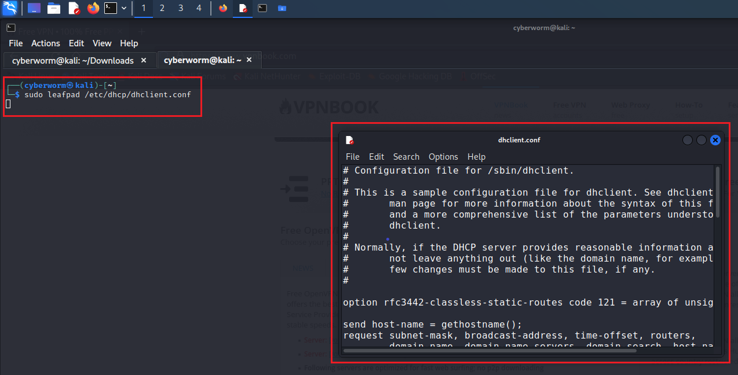Switch to the cyberworm@kali: ~/Downloads tab
The height and width of the screenshot is (375, 738).
[x=73, y=60]
